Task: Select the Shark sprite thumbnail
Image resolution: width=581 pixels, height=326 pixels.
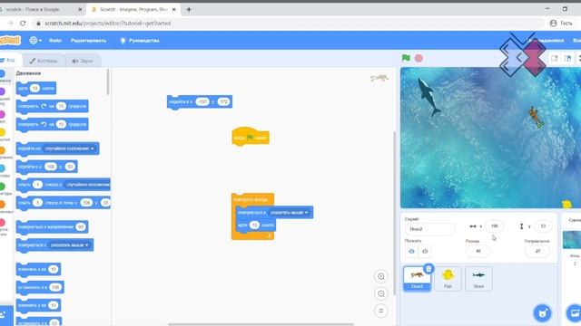Action: click(478, 278)
